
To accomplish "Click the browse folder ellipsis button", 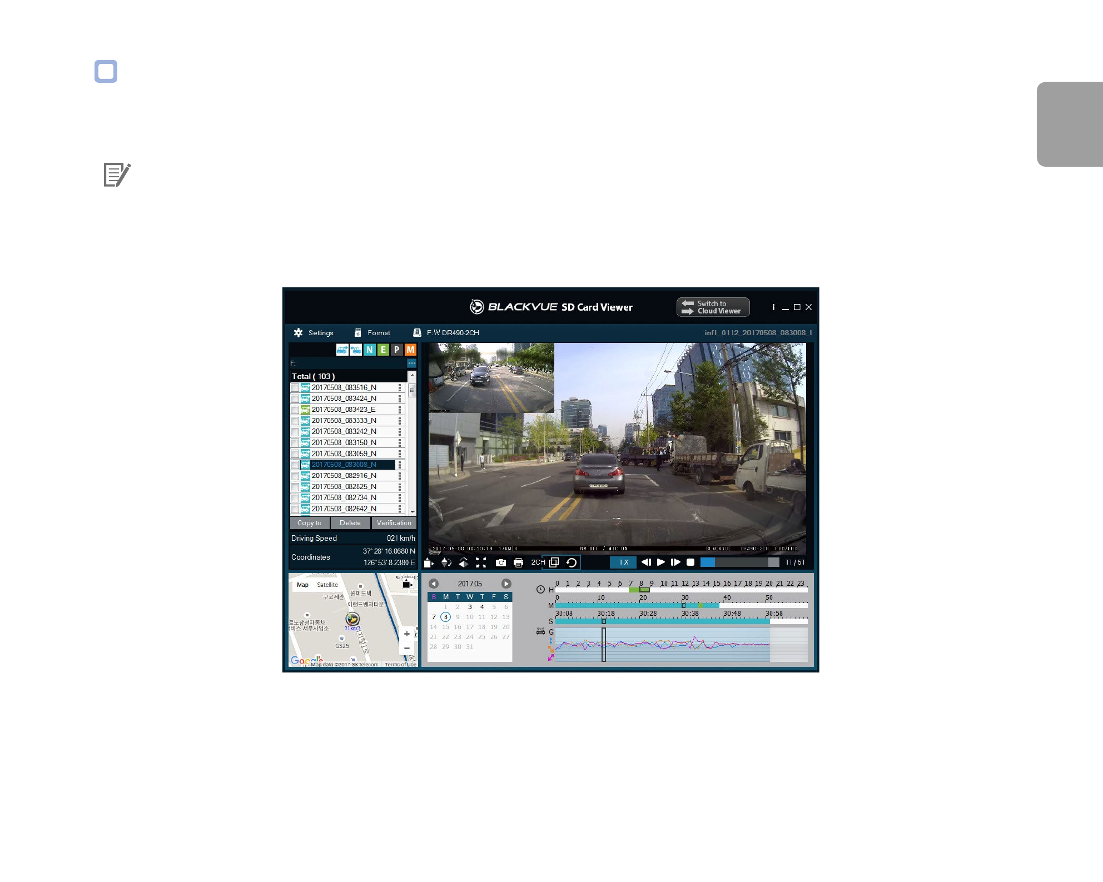I will (411, 363).
